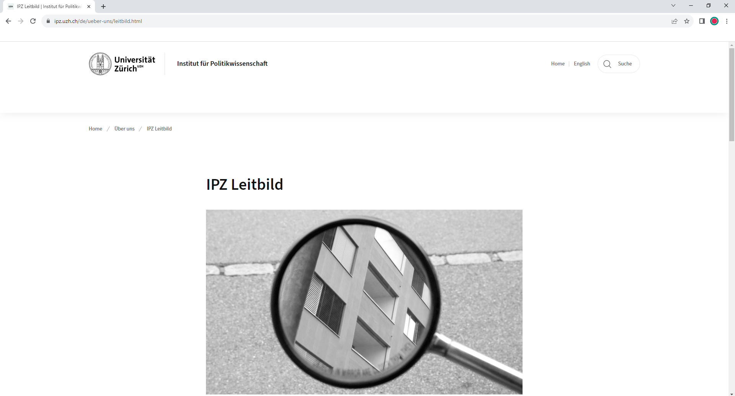
Task: Expand the tab search chevron
Action: click(x=673, y=5)
